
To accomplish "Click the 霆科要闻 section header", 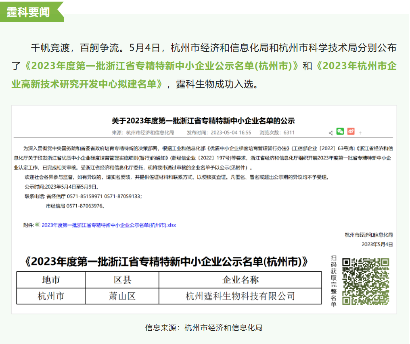I will click(29, 12).
